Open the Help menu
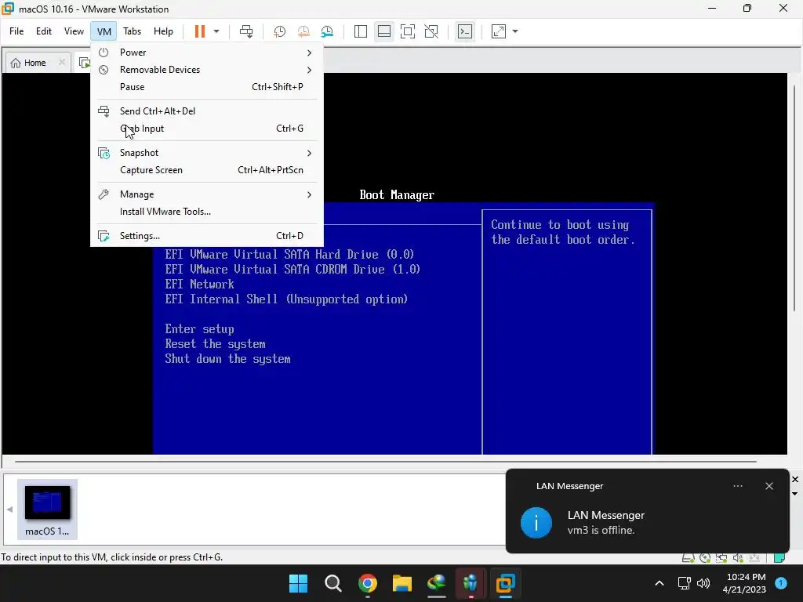 click(163, 31)
